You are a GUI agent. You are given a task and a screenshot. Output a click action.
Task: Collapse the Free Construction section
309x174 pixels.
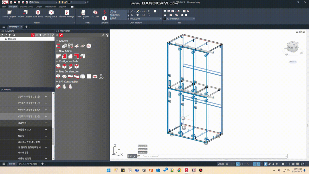coord(57,71)
